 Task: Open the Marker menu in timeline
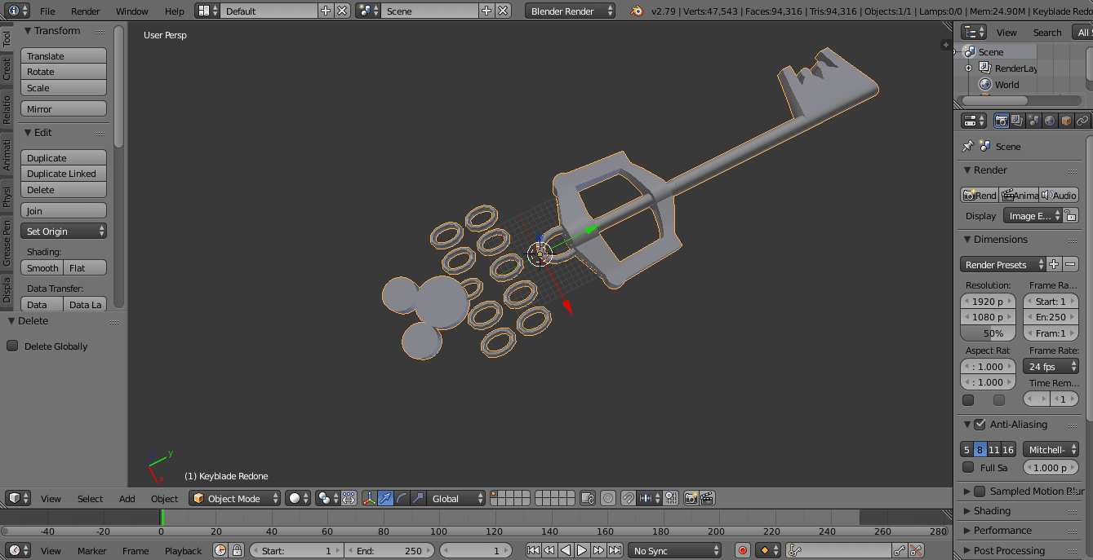pos(91,551)
